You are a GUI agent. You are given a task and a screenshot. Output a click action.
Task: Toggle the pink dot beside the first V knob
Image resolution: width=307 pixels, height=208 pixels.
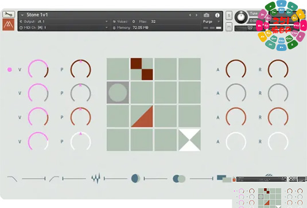pos(9,69)
